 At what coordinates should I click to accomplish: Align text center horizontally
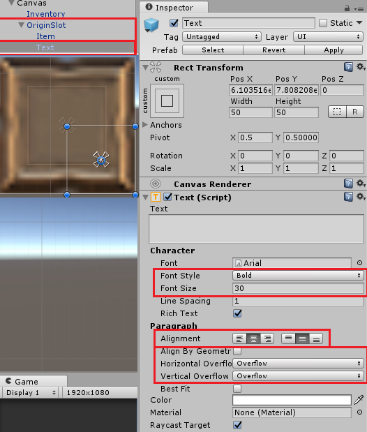(253, 338)
